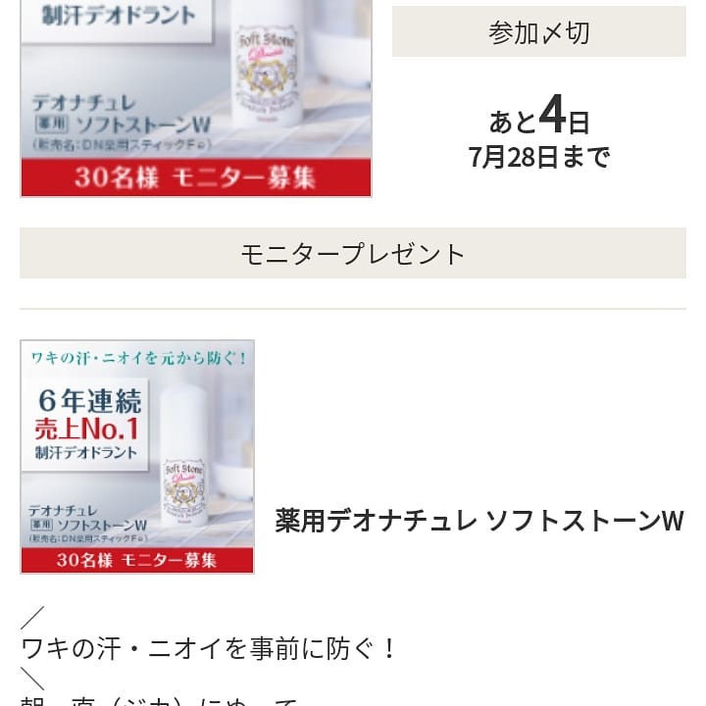Tap the lower backslash decoration below the headline
The width and height of the screenshot is (706, 706).
(x=32, y=679)
